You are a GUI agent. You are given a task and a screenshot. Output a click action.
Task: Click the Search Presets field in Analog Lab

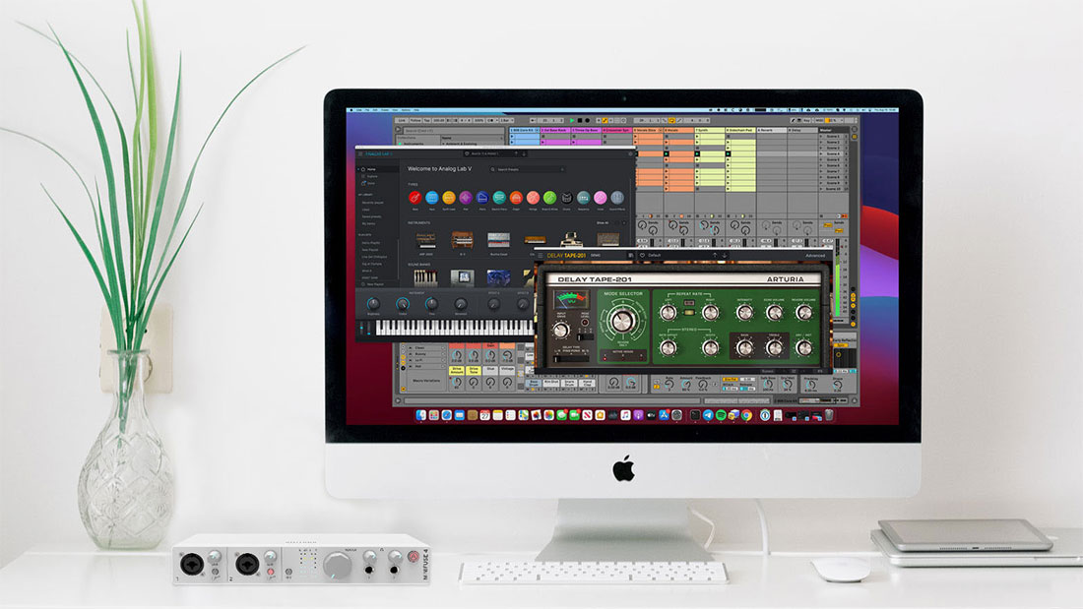527,169
